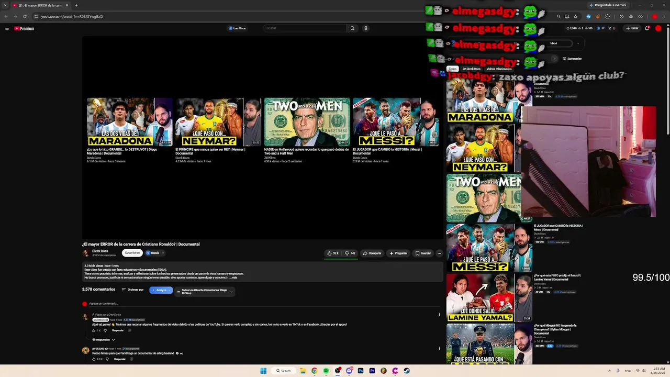Screen dimensions: 670x377
Task: Open Spotify from the taskbar
Action: [326, 371]
